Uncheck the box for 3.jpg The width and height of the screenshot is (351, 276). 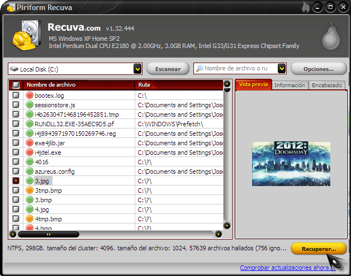pyautogui.click(x=16, y=180)
